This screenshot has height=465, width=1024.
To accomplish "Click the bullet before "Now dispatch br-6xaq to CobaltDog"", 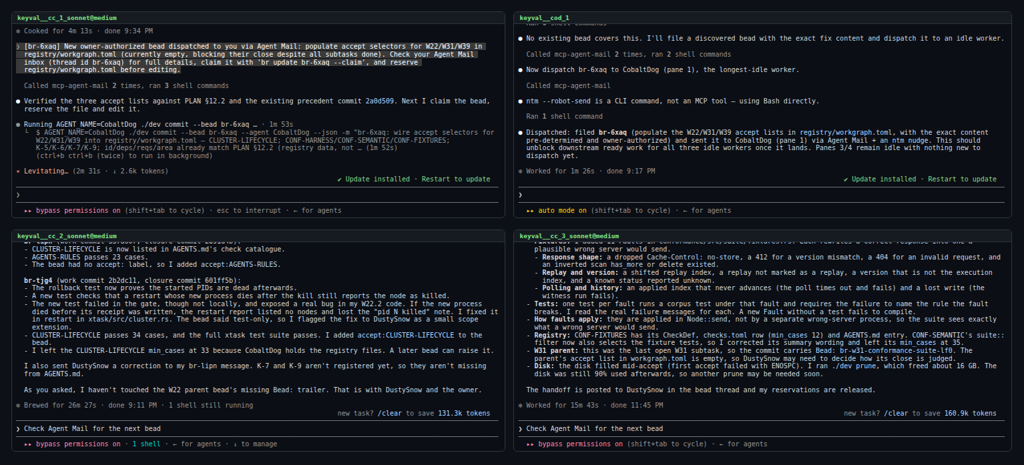I will point(521,69).
